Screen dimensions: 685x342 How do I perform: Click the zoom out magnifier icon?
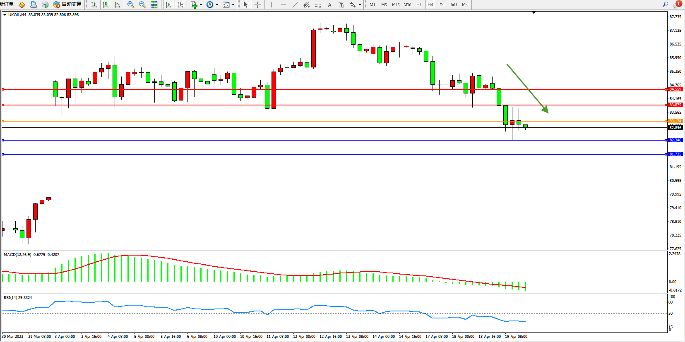tap(142, 5)
